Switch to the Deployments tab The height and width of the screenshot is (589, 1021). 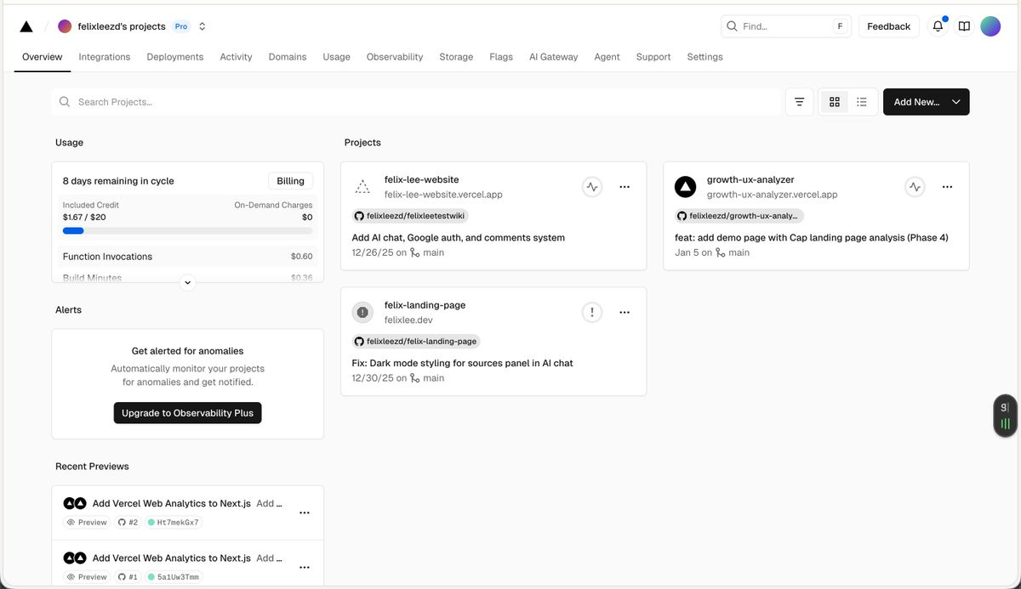coord(175,57)
